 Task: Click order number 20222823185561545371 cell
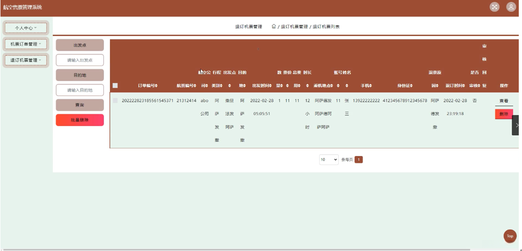pos(148,101)
